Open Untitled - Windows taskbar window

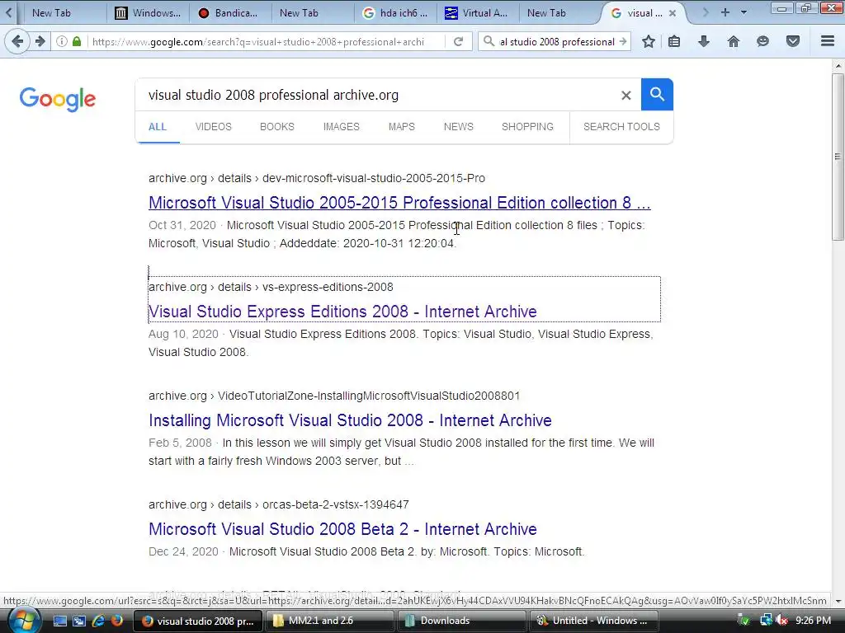[594, 621]
